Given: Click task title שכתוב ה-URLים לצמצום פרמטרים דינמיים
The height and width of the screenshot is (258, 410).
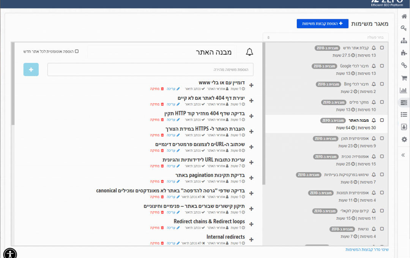Looking at the screenshot, I should (x=200, y=144).
